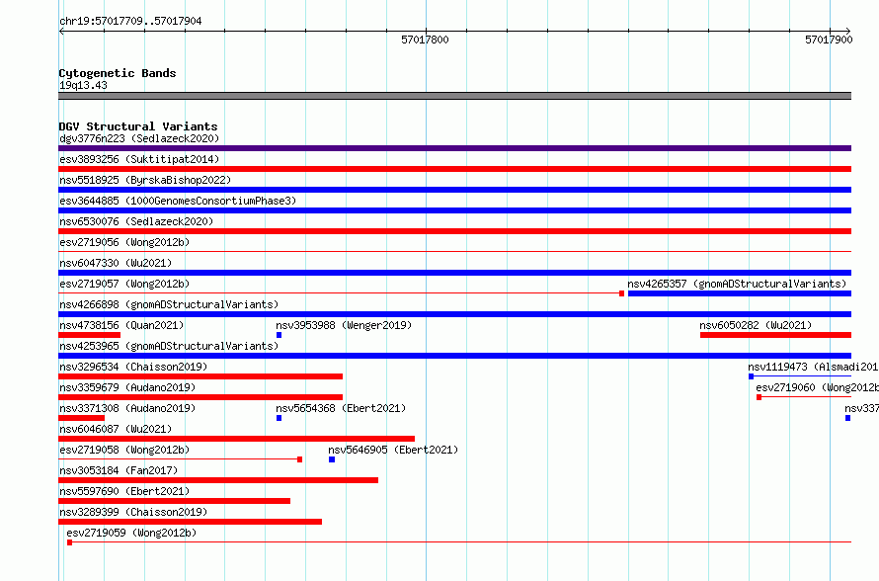Click the right arrowhead of the ruler
Screen dimensions: 879x581
click(848, 31)
